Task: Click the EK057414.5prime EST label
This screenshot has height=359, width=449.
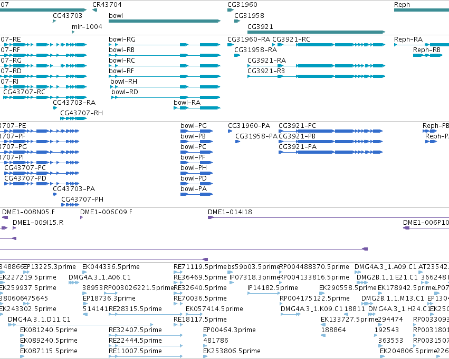Action: tap(215, 309)
